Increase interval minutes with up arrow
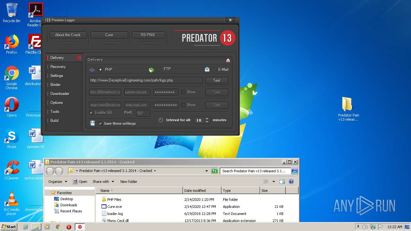This screenshot has height=231, width=411. [x=207, y=118]
